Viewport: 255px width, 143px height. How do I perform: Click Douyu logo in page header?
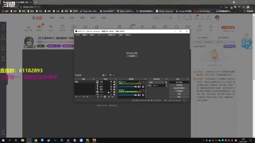coord(37,18)
